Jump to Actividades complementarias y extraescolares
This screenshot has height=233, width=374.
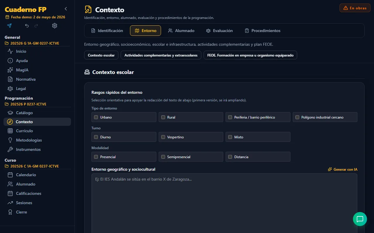click(x=161, y=55)
